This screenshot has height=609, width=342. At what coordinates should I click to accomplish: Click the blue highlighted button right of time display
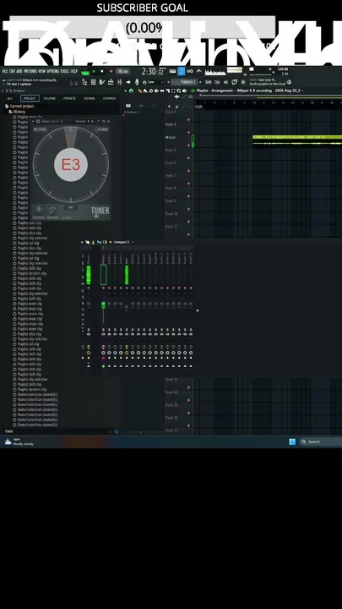(x=182, y=71)
